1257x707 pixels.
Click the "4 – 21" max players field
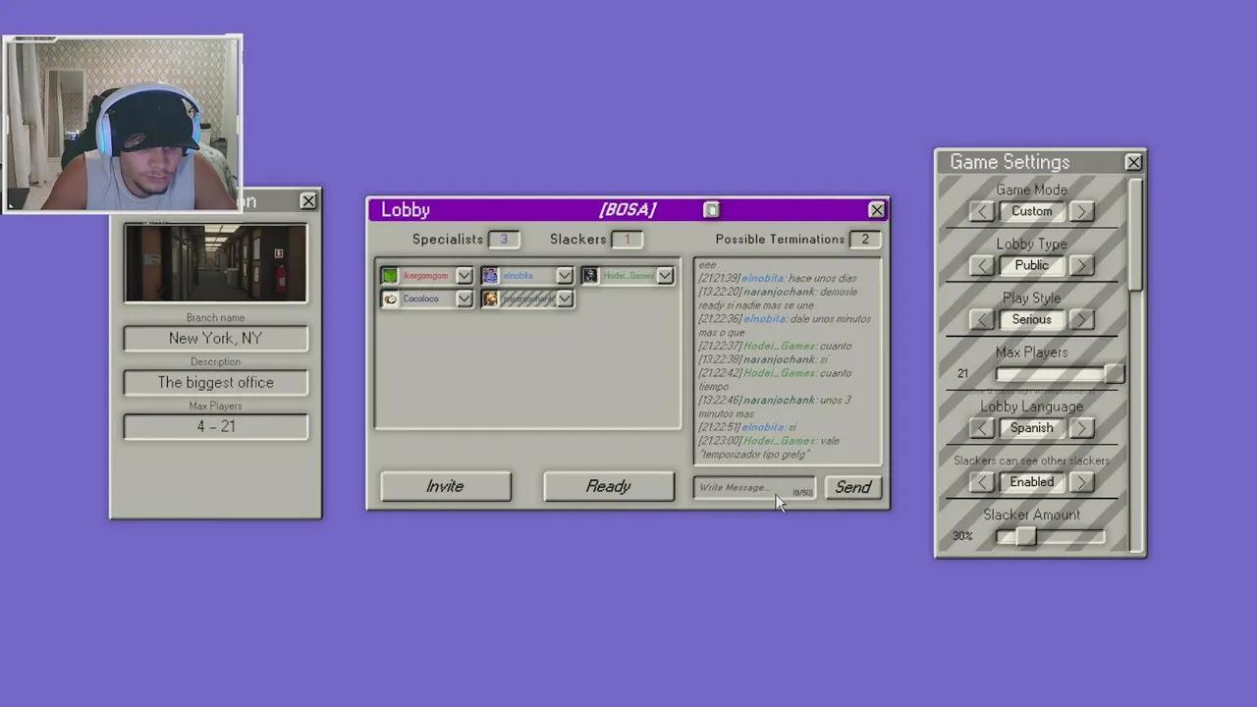click(216, 427)
